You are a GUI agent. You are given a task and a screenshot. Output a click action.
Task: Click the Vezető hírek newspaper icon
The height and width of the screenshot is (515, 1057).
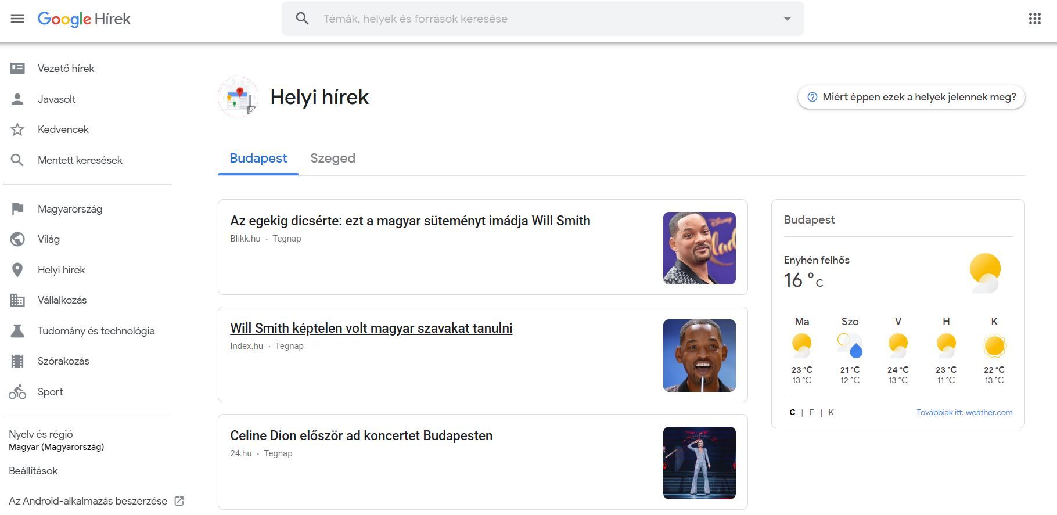[x=17, y=69]
